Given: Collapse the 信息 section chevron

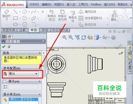Looking at the screenshot, I should click(40, 53).
